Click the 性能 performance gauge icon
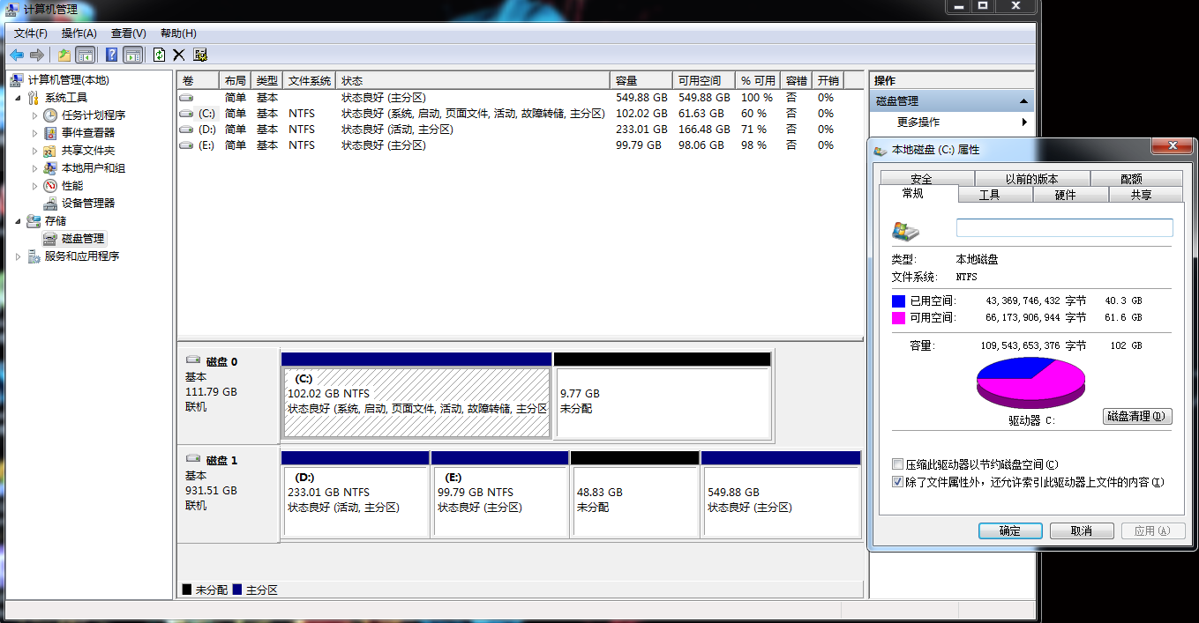1199x623 pixels. [50, 186]
